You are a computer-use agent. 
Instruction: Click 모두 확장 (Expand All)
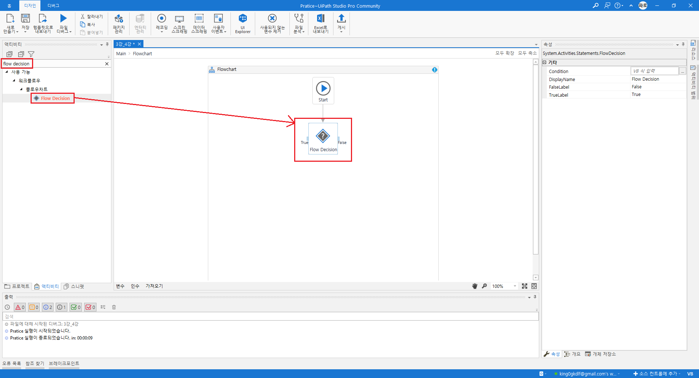coord(505,53)
